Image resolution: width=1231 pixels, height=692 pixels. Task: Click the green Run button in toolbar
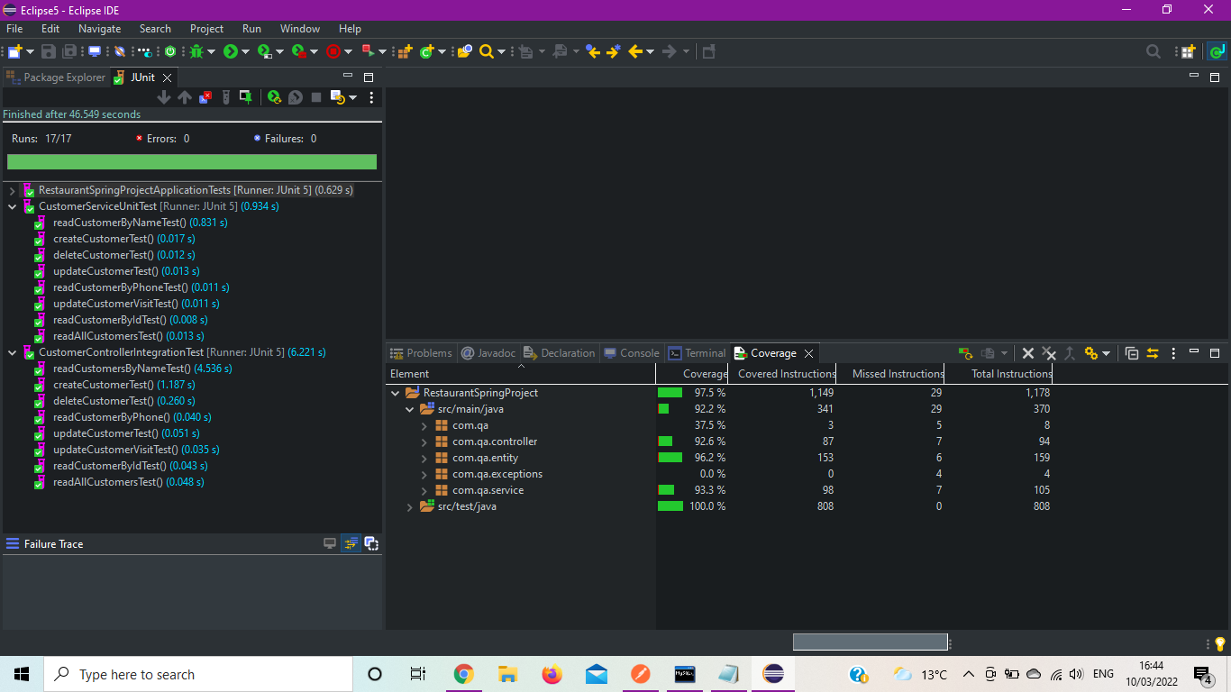point(231,52)
